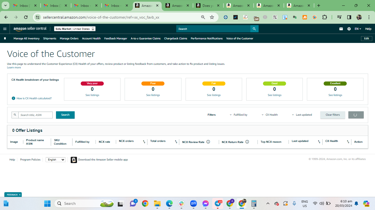The height and width of the screenshot is (210, 375).
Task: Expand the Fulfilled by filter
Action: pyautogui.click(x=239, y=115)
